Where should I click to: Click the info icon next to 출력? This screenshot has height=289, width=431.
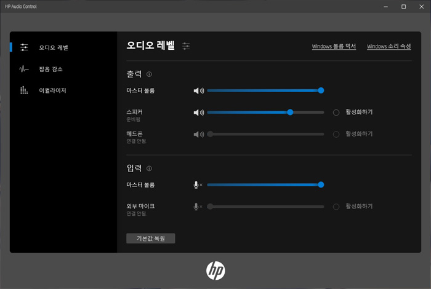tap(149, 74)
